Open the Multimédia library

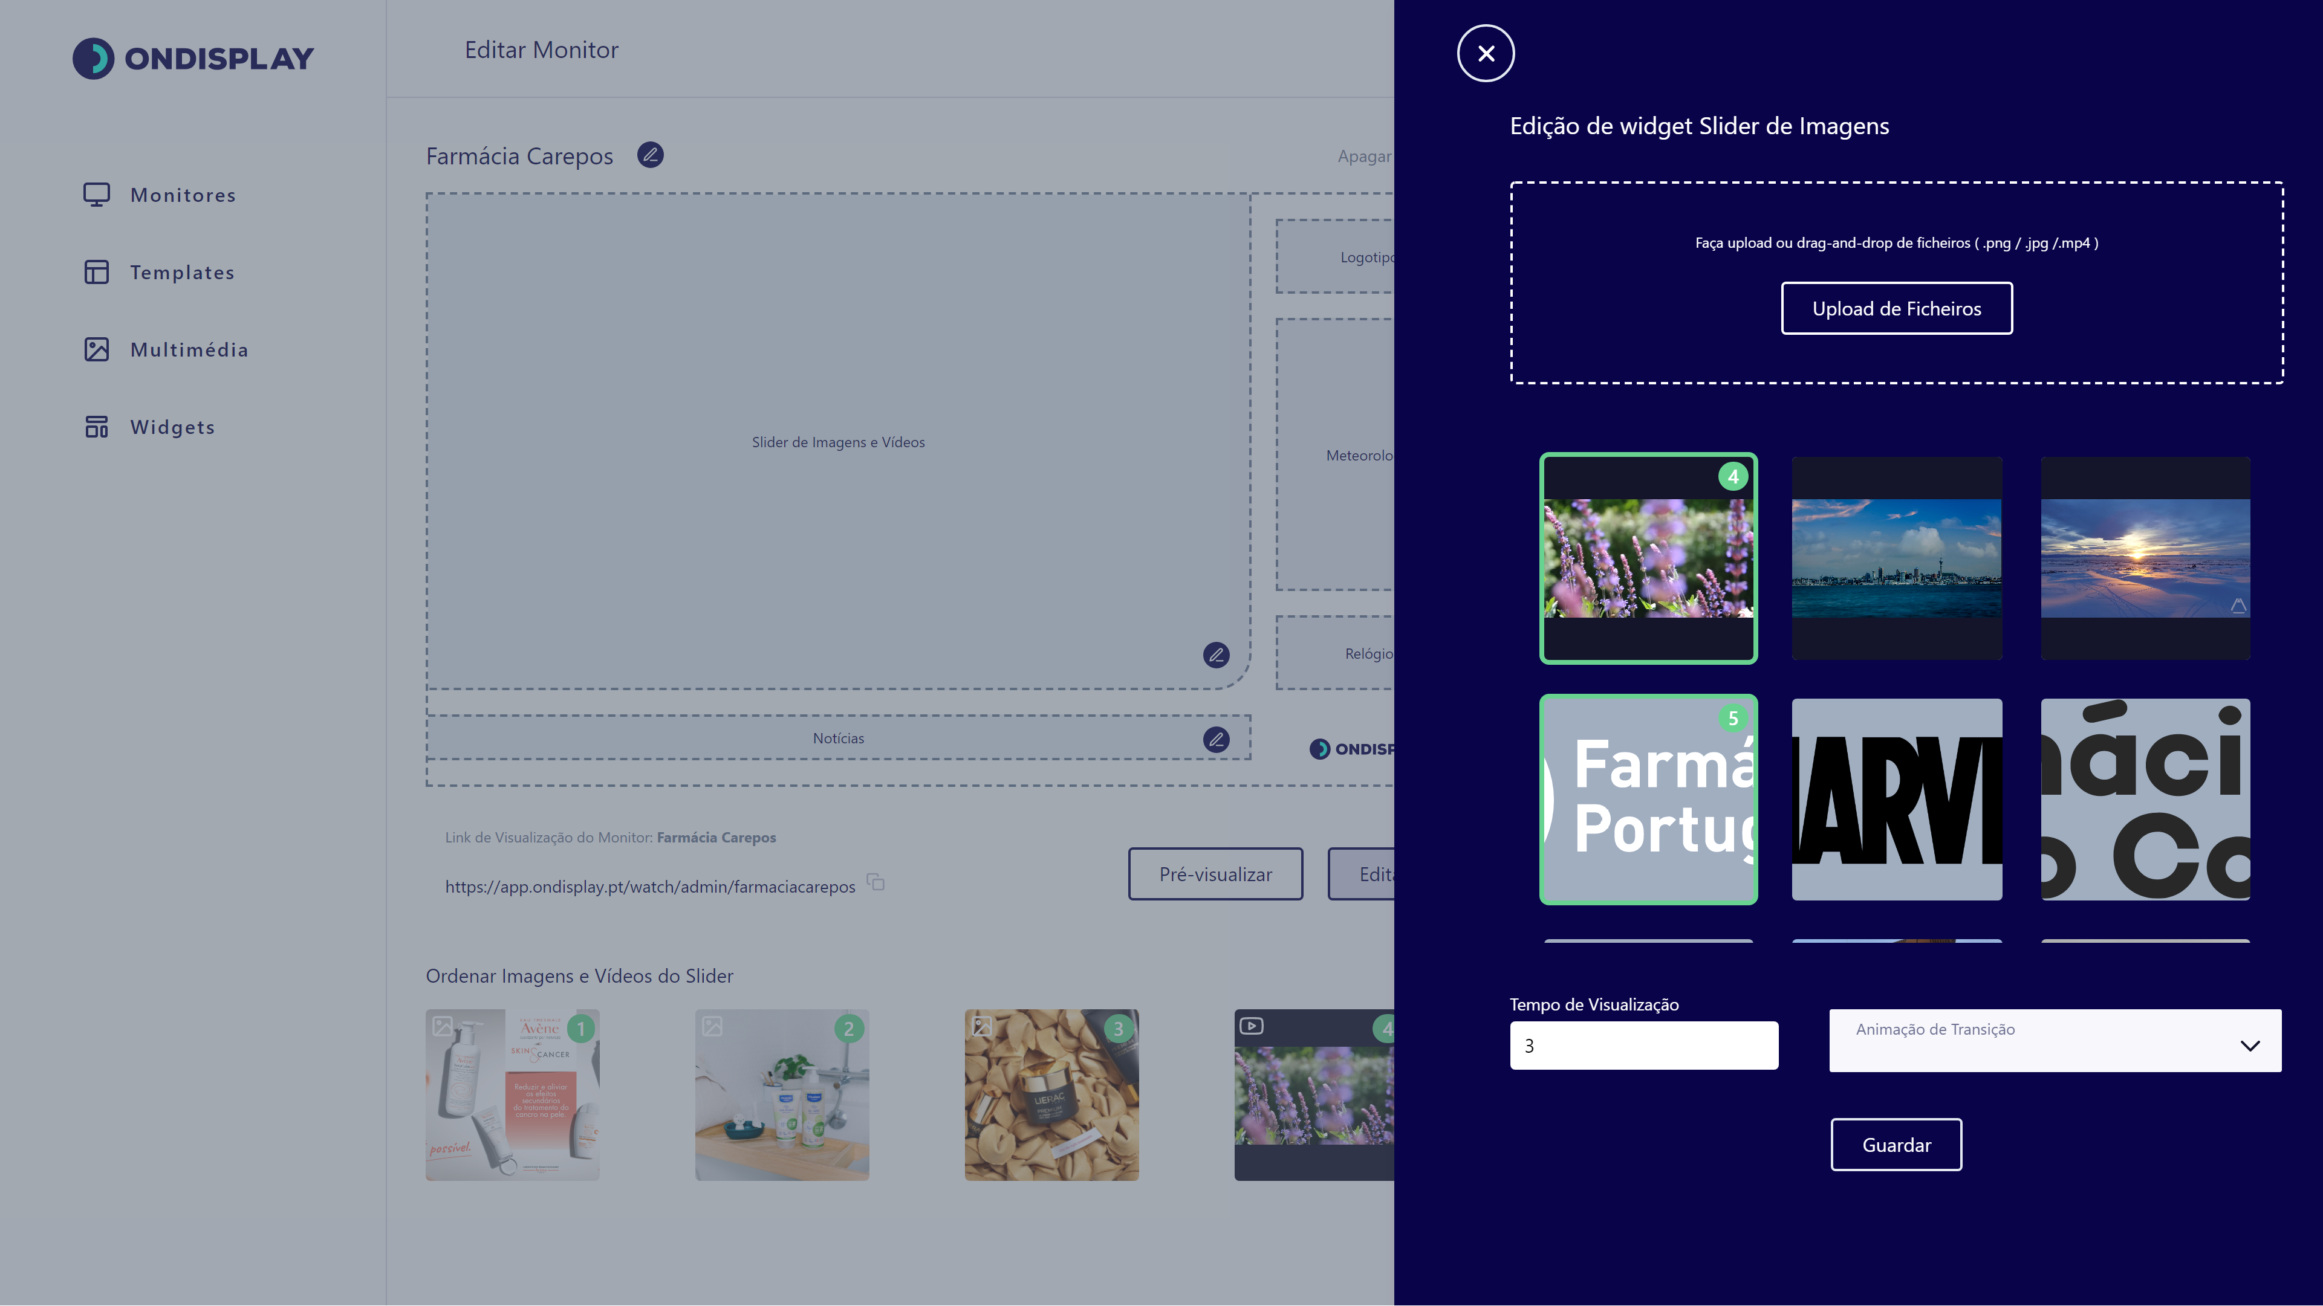(x=189, y=350)
